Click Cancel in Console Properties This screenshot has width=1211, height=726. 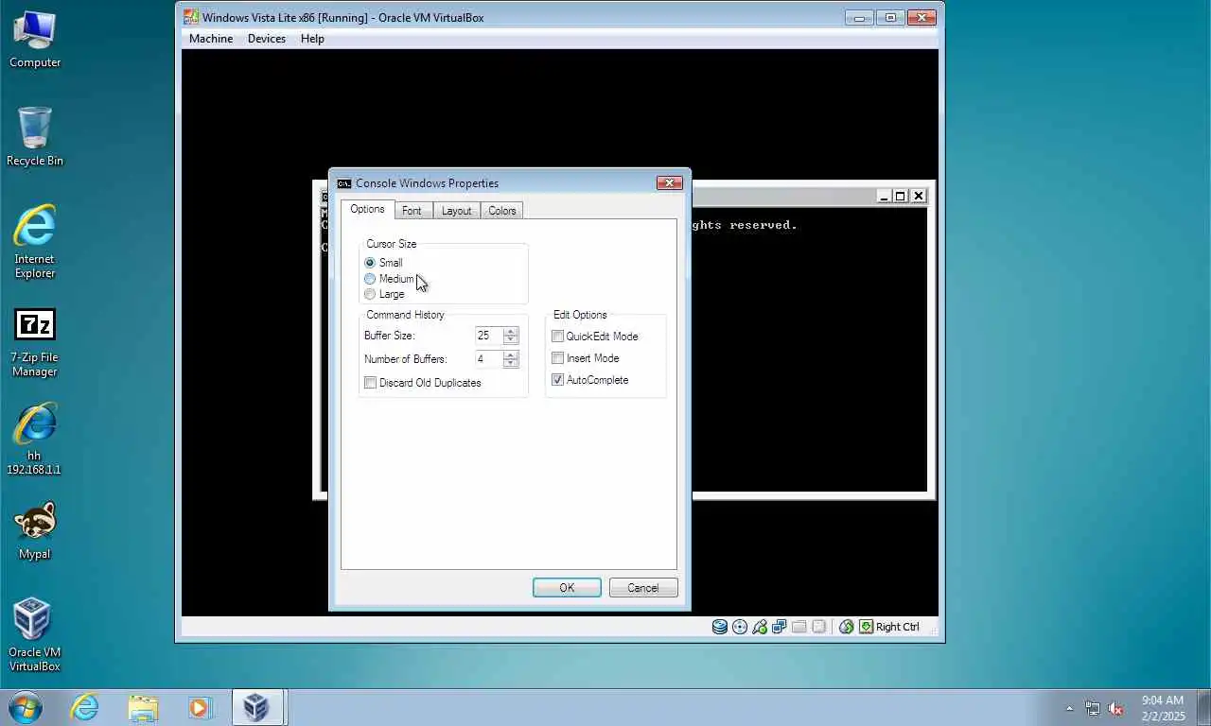643,588
